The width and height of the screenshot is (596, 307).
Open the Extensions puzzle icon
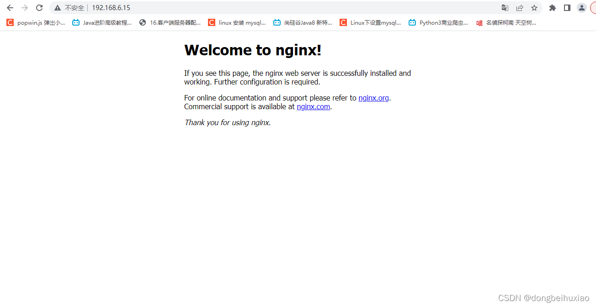pyautogui.click(x=553, y=8)
